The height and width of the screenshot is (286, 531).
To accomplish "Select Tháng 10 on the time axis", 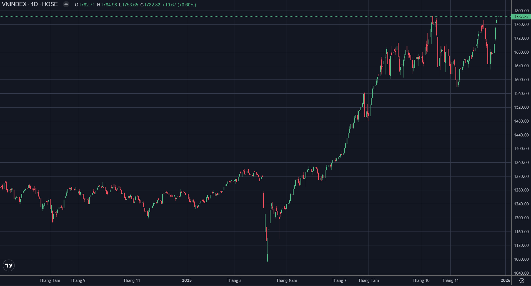I will tap(421, 280).
